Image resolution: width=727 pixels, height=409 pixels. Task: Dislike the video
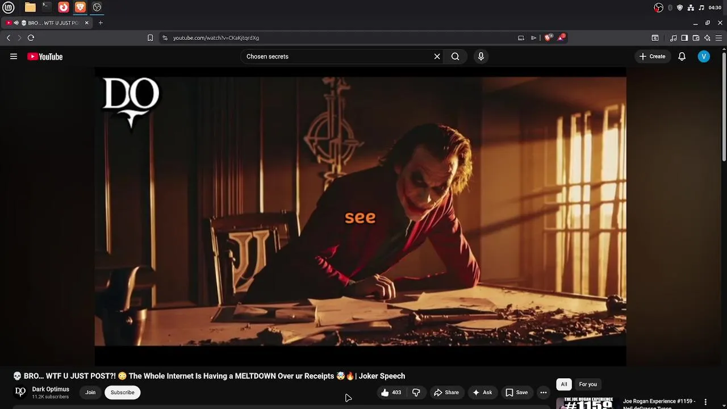pyautogui.click(x=416, y=393)
